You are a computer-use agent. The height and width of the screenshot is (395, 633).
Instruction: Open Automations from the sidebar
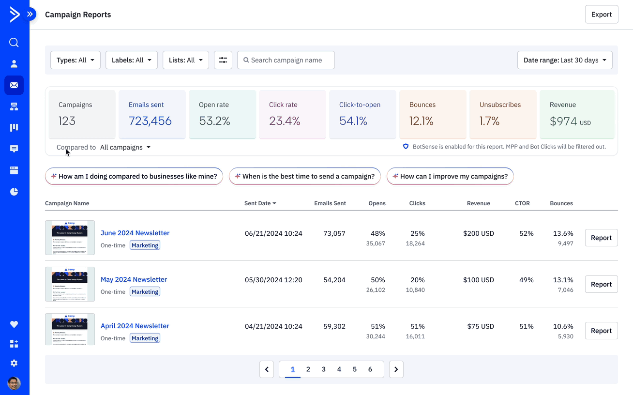[x=14, y=106]
